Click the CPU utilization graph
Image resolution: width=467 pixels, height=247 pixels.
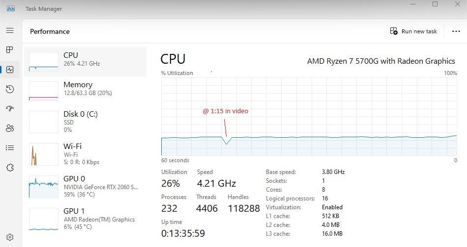(x=309, y=117)
